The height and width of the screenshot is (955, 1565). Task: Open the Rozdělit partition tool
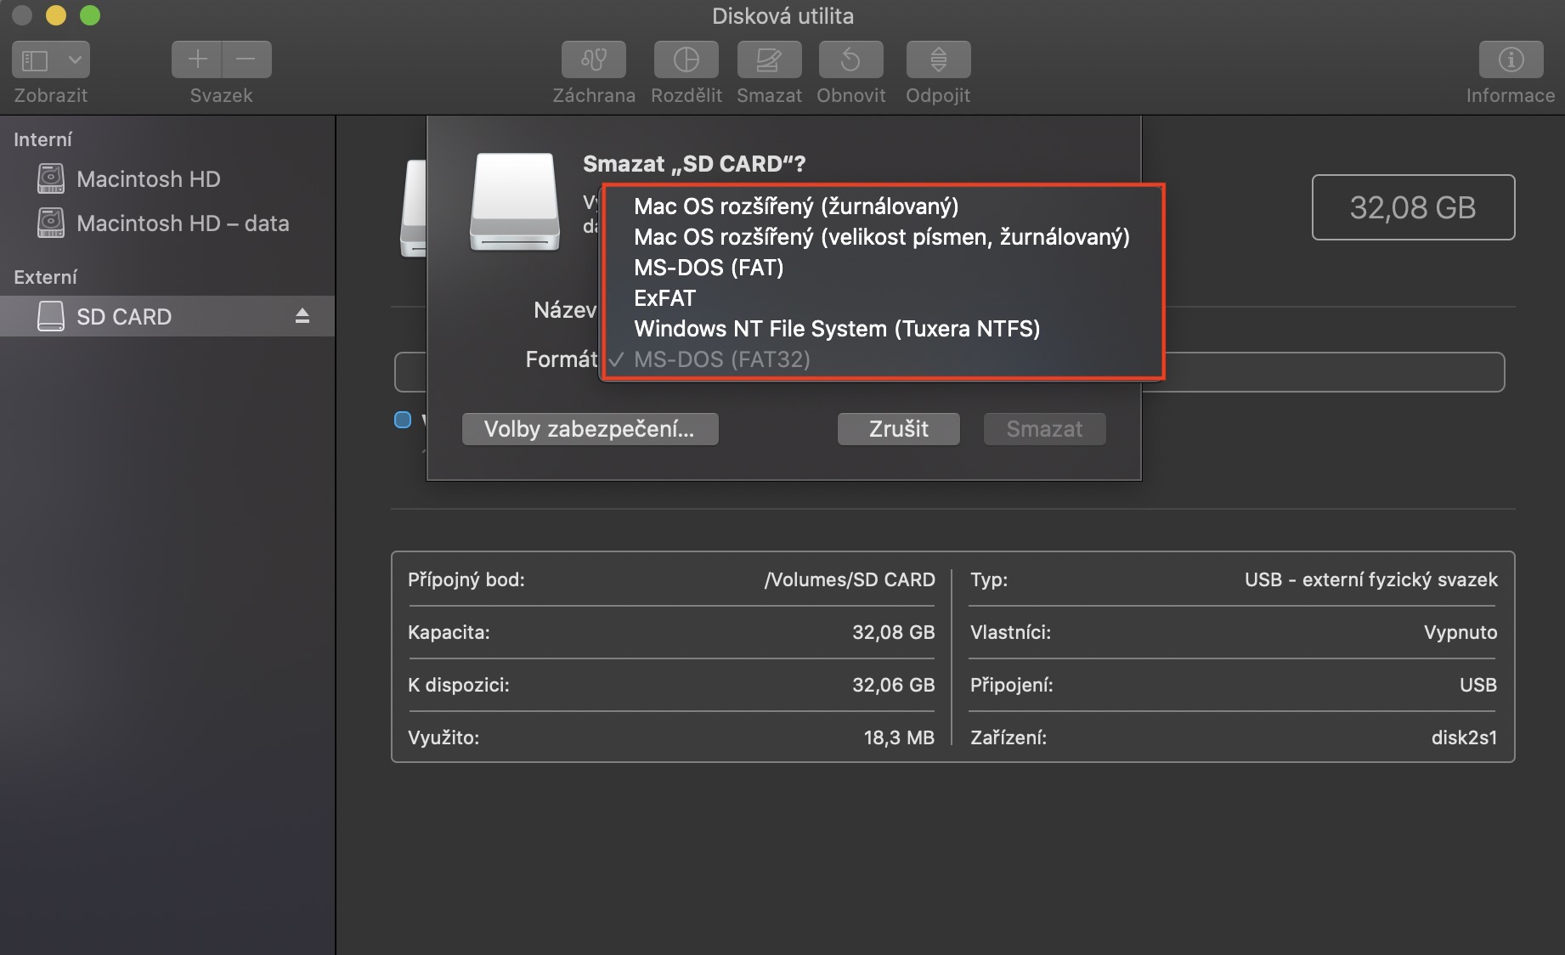(x=686, y=59)
